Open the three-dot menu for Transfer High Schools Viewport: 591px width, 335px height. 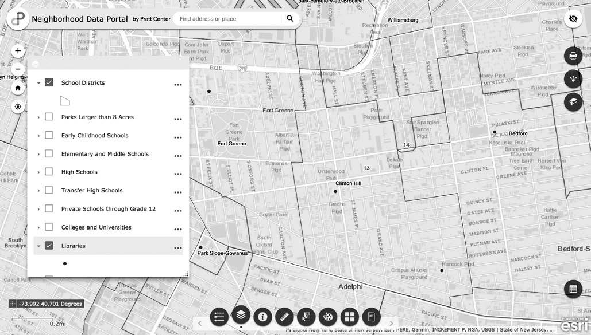tap(178, 192)
